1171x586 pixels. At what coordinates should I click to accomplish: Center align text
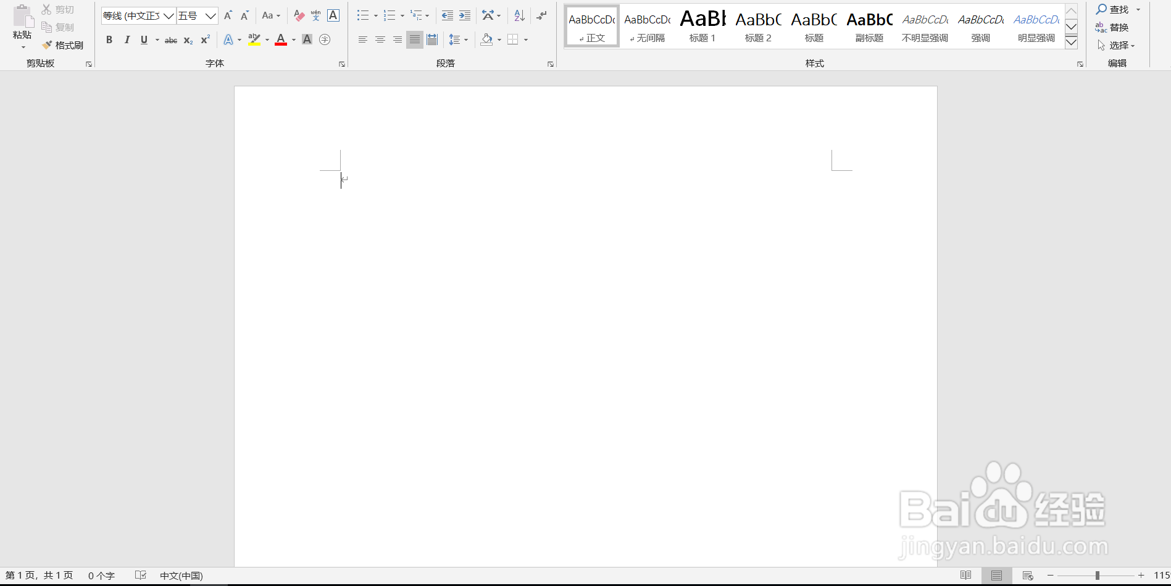point(380,40)
